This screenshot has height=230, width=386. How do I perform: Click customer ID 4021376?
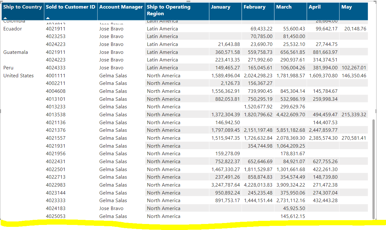coord(56,130)
